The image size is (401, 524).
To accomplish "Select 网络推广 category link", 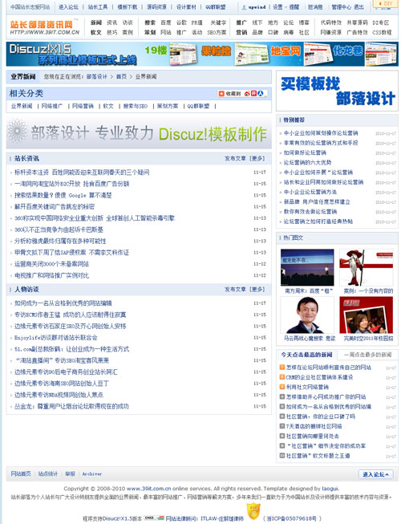I will pyautogui.click(x=52, y=106).
